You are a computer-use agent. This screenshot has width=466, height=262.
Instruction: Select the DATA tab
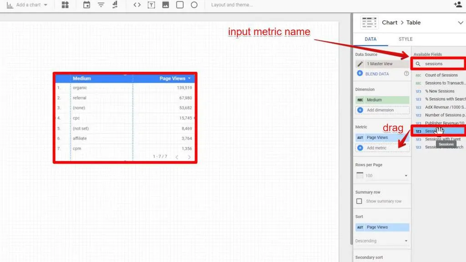pyautogui.click(x=370, y=39)
